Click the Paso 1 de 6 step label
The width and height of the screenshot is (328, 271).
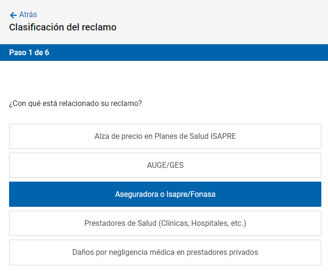(x=29, y=52)
